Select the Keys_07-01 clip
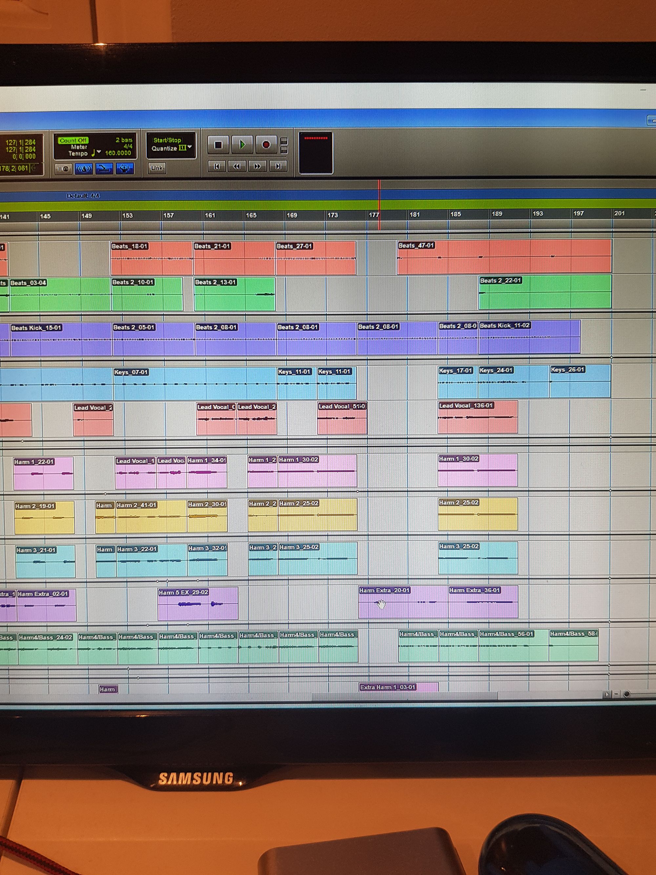This screenshot has width=656, height=875. click(x=195, y=384)
